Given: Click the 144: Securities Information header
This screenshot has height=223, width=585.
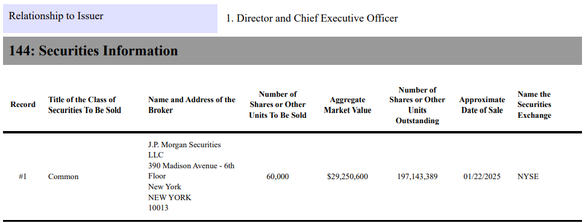Looking at the screenshot, I should (93, 50).
